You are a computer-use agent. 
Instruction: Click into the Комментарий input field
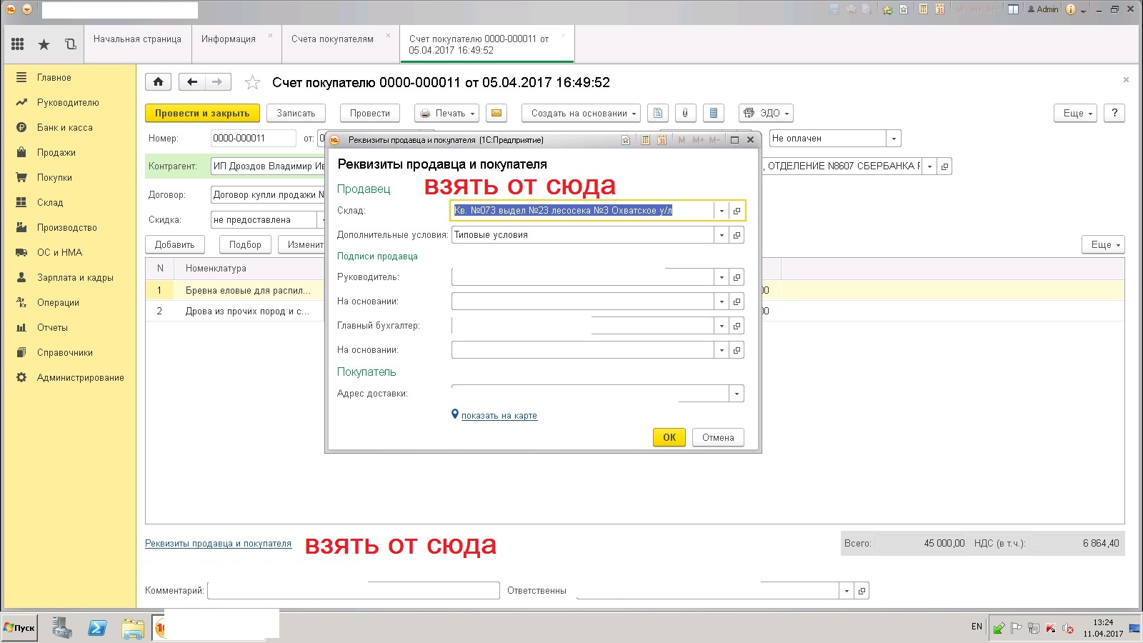353,591
